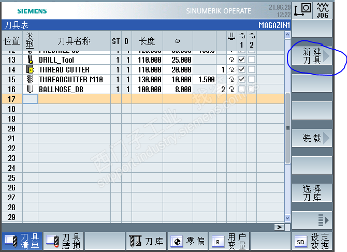The height and width of the screenshot is (252, 347).
Task: Select magazine position 18 row number
Action: [12, 109]
